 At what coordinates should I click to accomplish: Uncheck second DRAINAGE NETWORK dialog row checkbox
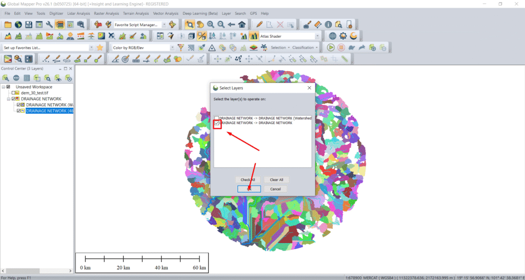click(x=217, y=123)
